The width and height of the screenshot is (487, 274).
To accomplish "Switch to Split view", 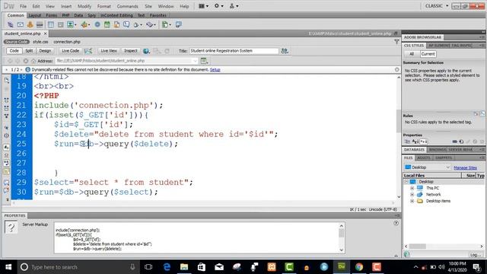I will click(29, 51).
